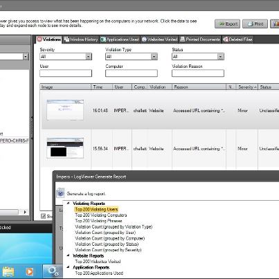Switch to the Applications Used tab

pos(120,39)
